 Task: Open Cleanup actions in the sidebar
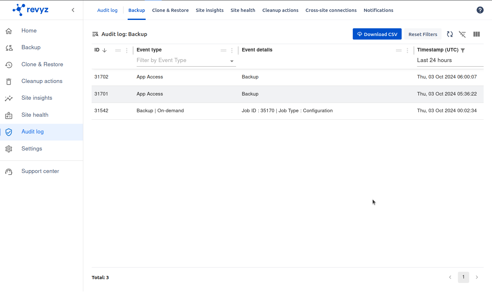[x=41, y=81]
